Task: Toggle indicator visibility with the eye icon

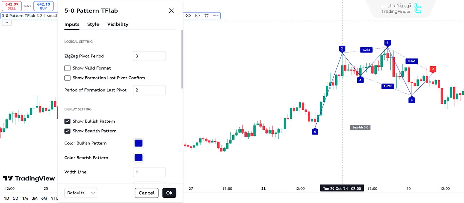Action: (188, 16)
